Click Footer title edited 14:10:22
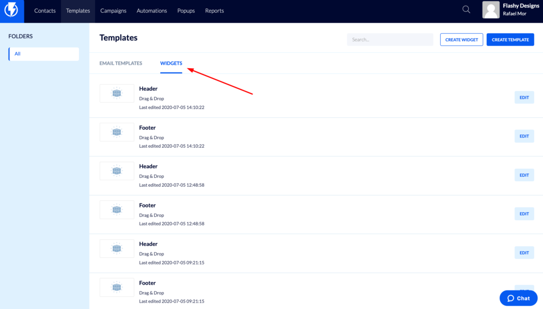Image resolution: width=543 pixels, height=309 pixels. [x=147, y=128]
